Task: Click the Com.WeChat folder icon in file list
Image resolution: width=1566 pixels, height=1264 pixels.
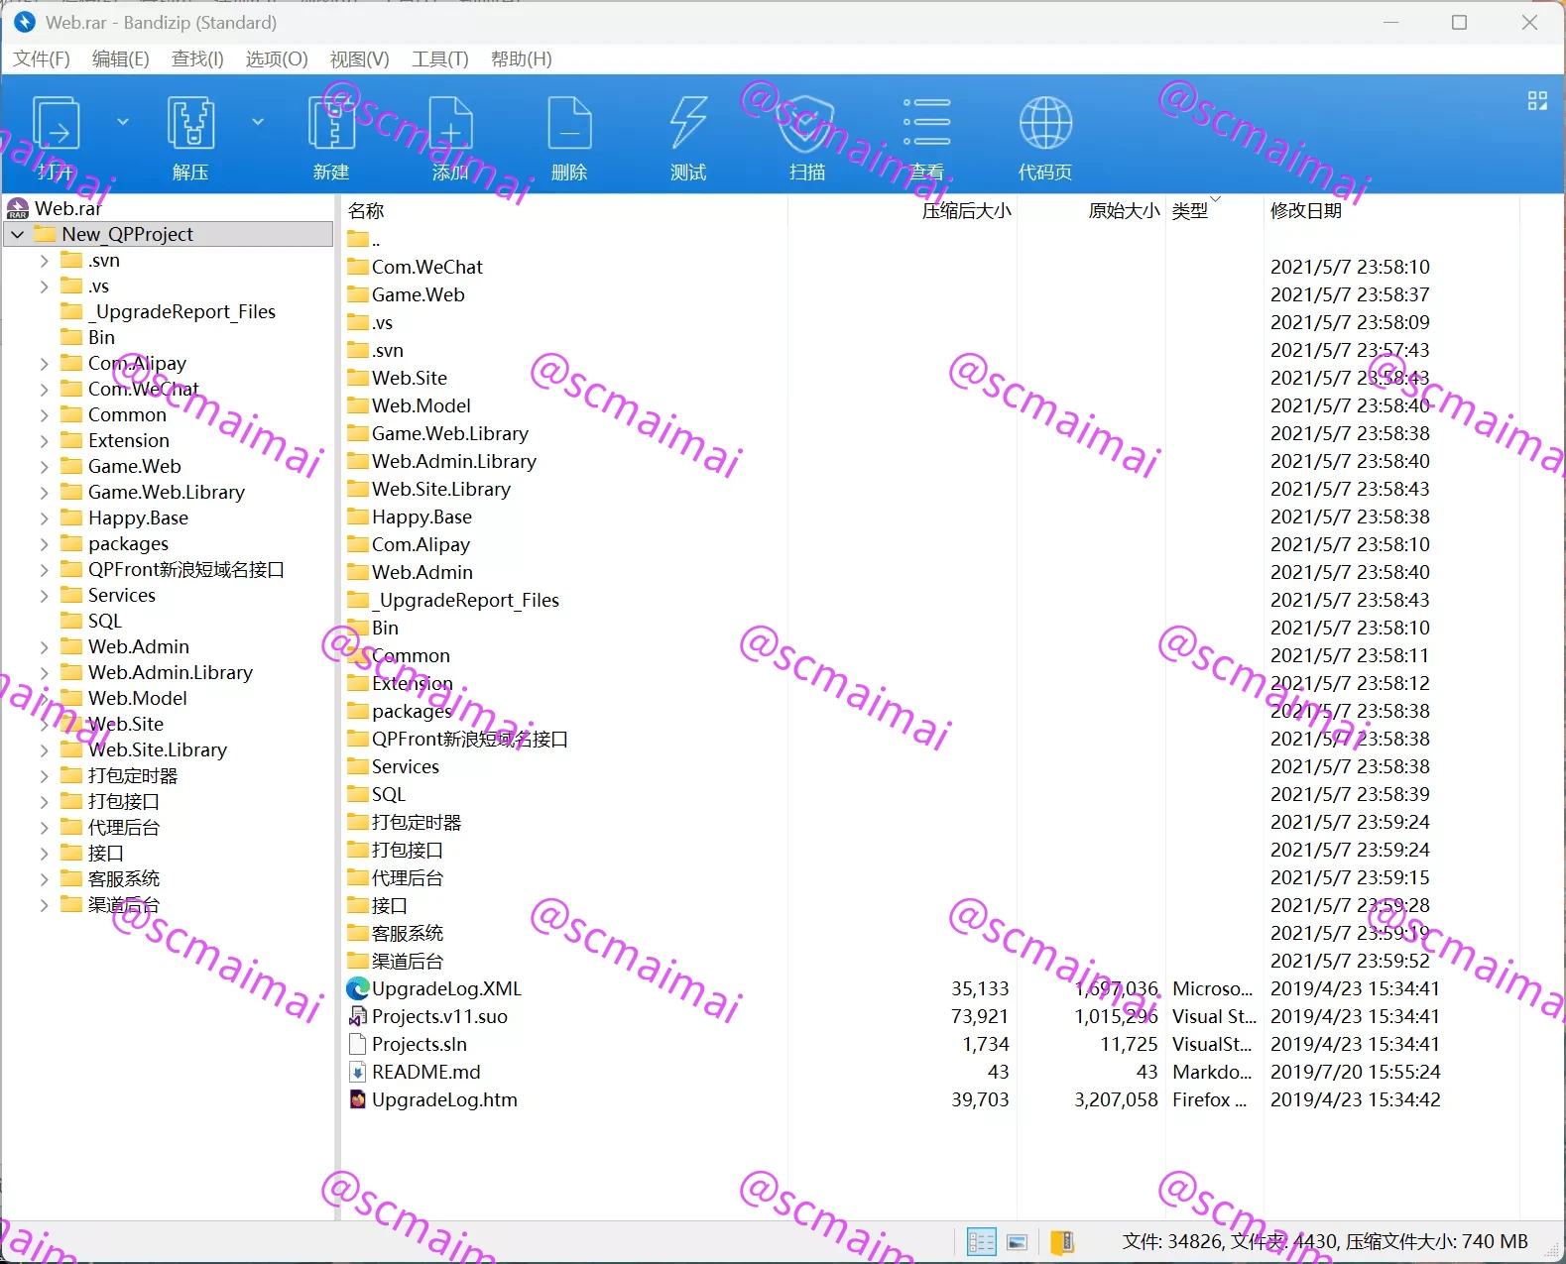Action: (x=358, y=267)
